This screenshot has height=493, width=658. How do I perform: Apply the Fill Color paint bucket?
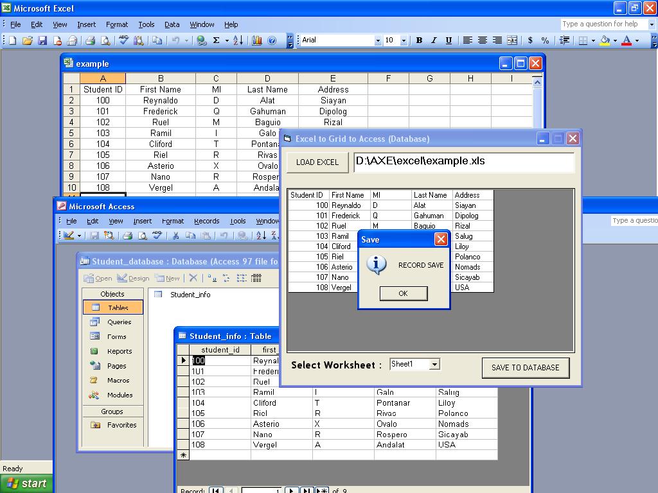click(605, 40)
